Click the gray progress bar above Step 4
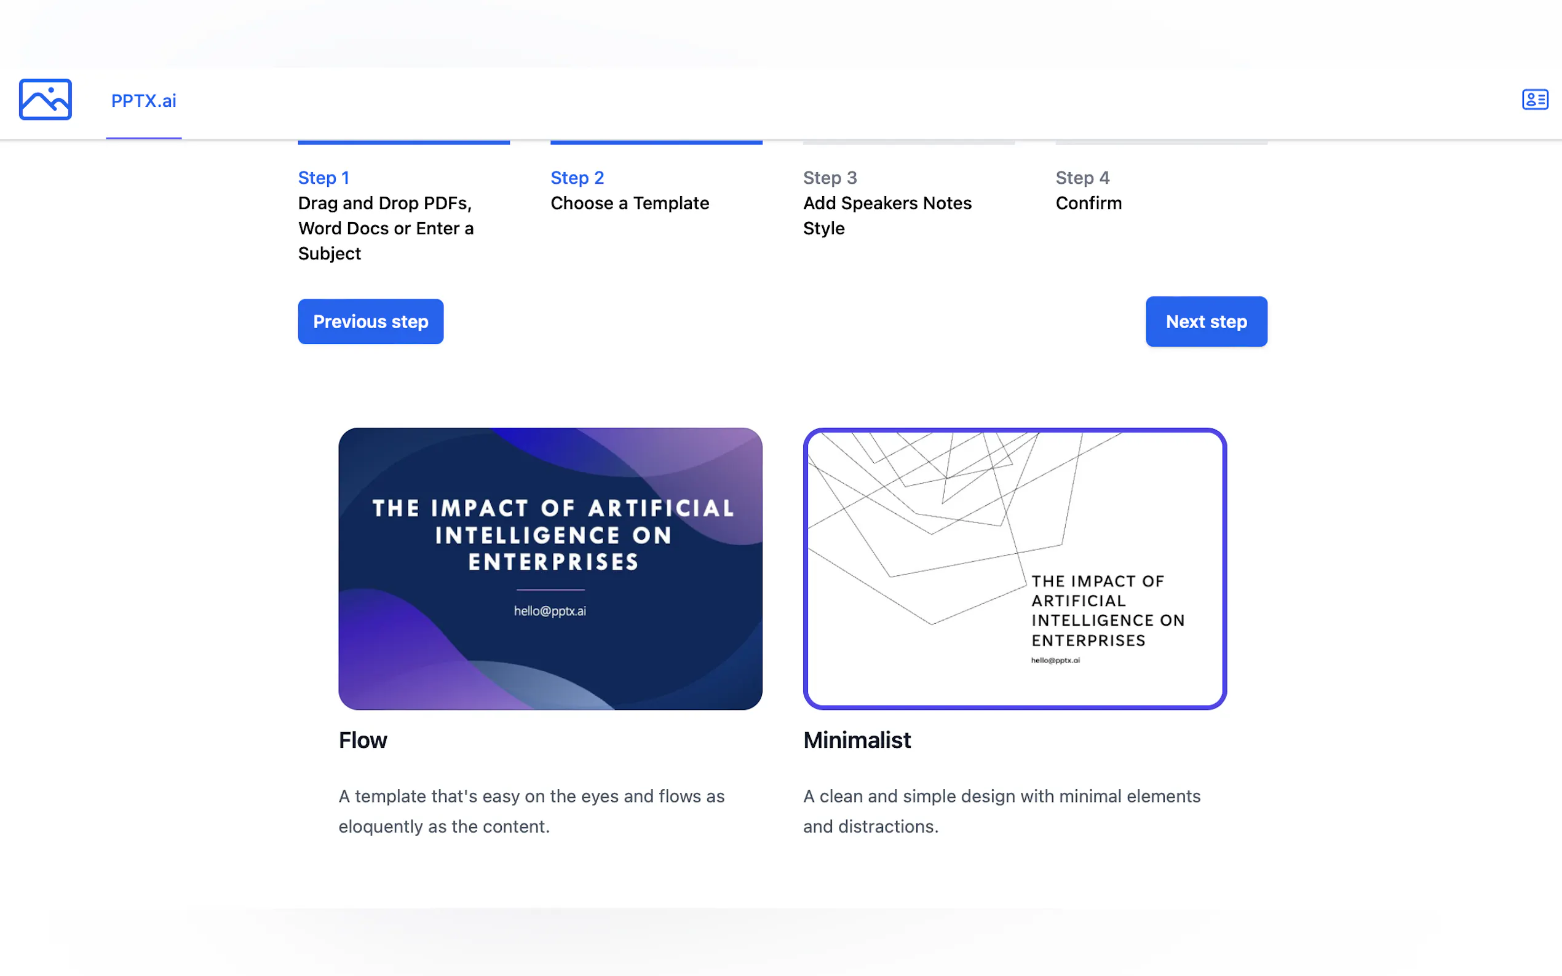1562x976 pixels. [x=1160, y=143]
